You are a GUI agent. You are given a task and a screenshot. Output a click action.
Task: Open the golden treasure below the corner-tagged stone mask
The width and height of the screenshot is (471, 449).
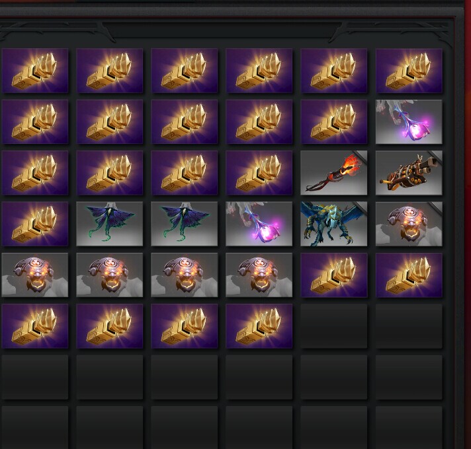[409, 275]
